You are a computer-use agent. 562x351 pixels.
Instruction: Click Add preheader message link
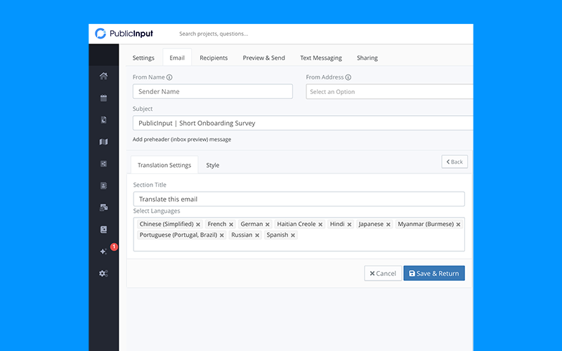tap(181, 140)
